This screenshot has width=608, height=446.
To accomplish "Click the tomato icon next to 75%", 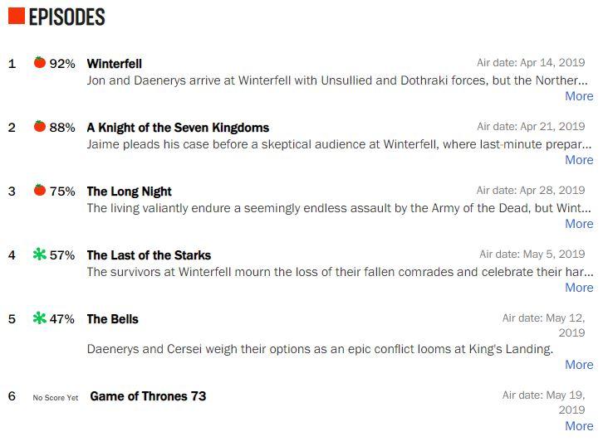I will [40, 190].
